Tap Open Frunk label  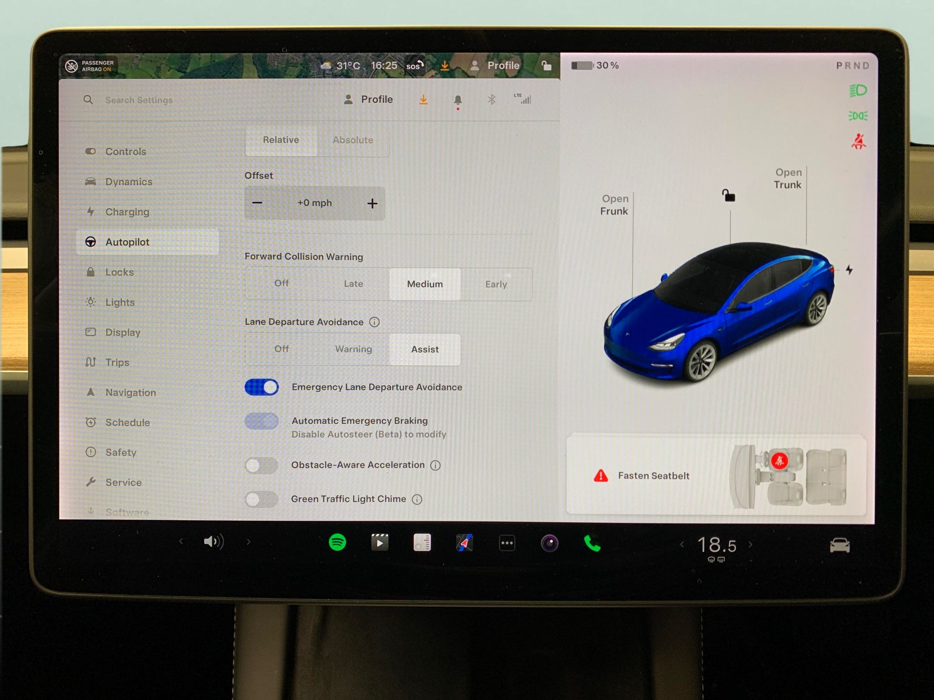(614, 205)
